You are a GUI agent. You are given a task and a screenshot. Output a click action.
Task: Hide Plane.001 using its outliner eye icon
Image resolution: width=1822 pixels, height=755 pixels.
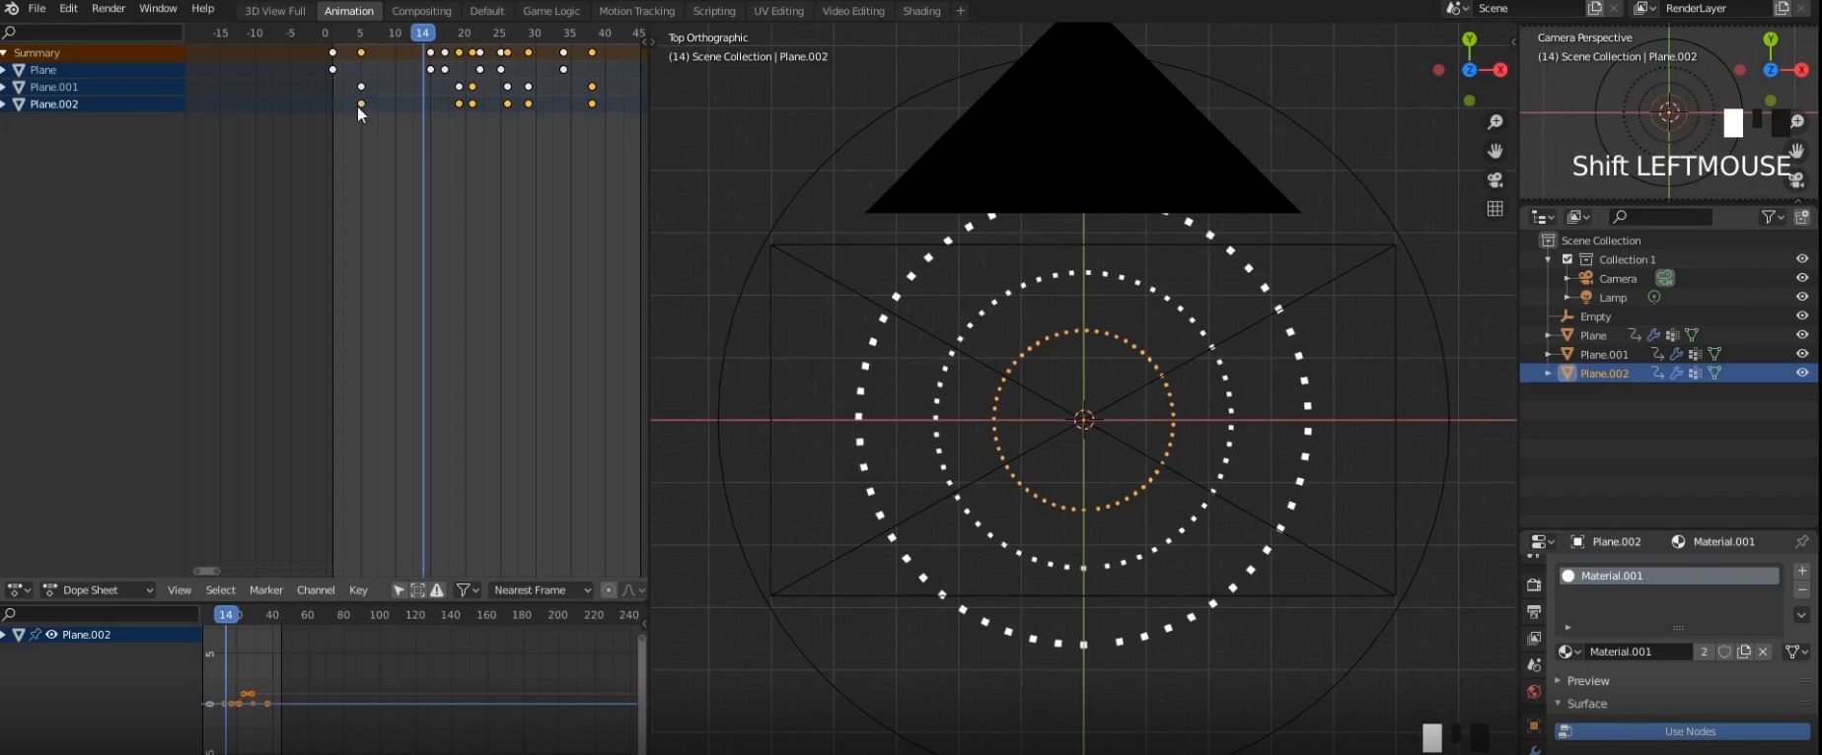1801,354
